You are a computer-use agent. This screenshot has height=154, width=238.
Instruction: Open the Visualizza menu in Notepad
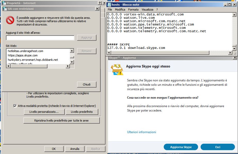pos(147,10)
